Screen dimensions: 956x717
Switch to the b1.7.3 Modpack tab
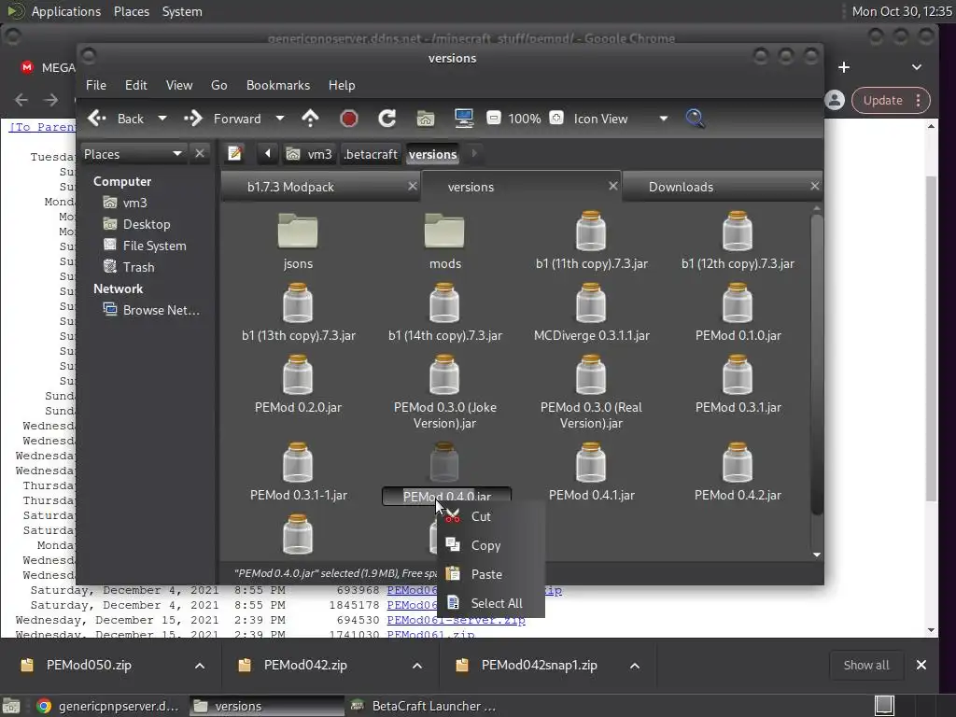[290, 187]
